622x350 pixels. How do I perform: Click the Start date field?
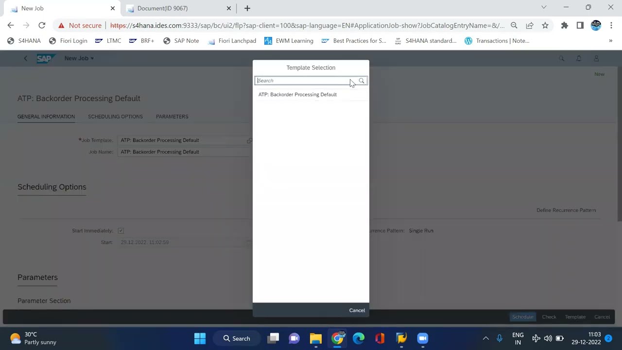coord(185,242)
